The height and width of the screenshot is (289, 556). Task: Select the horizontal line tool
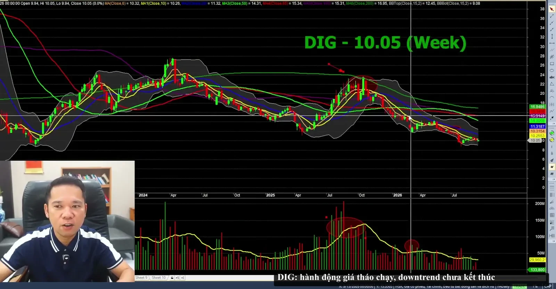point(552,43)
